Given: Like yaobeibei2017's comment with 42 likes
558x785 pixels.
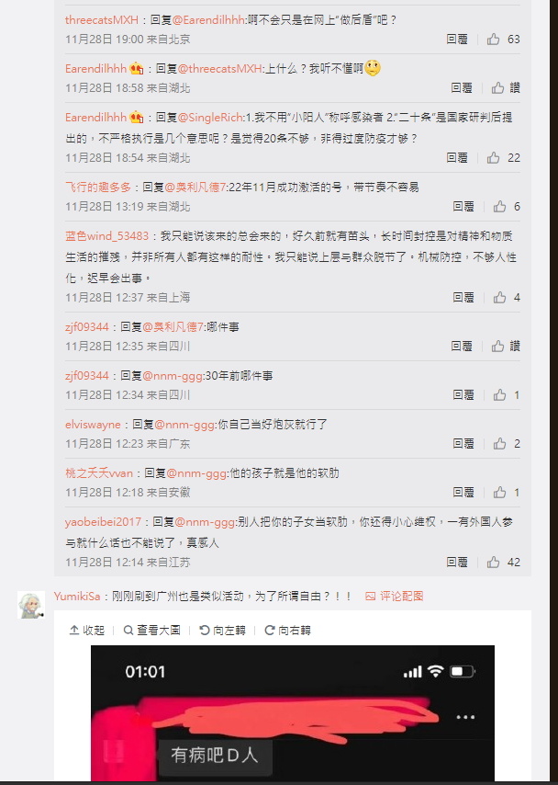Looking at the screenshot, I should (x=494, y=562).
